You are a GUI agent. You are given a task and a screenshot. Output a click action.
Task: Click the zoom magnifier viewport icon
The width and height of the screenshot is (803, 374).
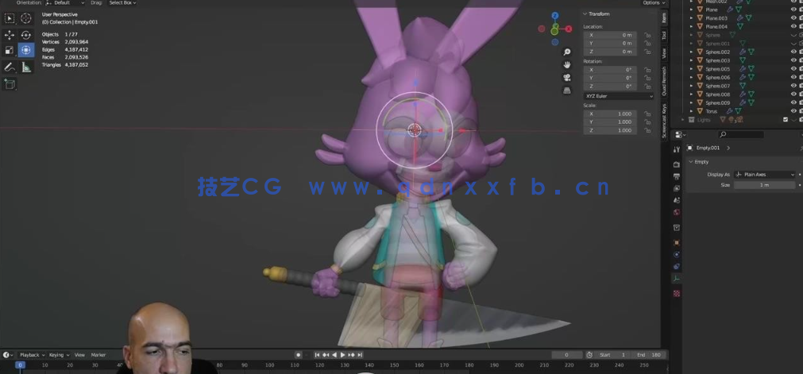(x=567, y=52)
